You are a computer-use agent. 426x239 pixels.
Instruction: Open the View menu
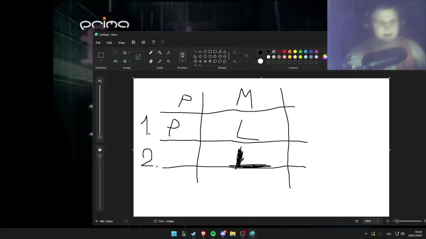[121, 43]
